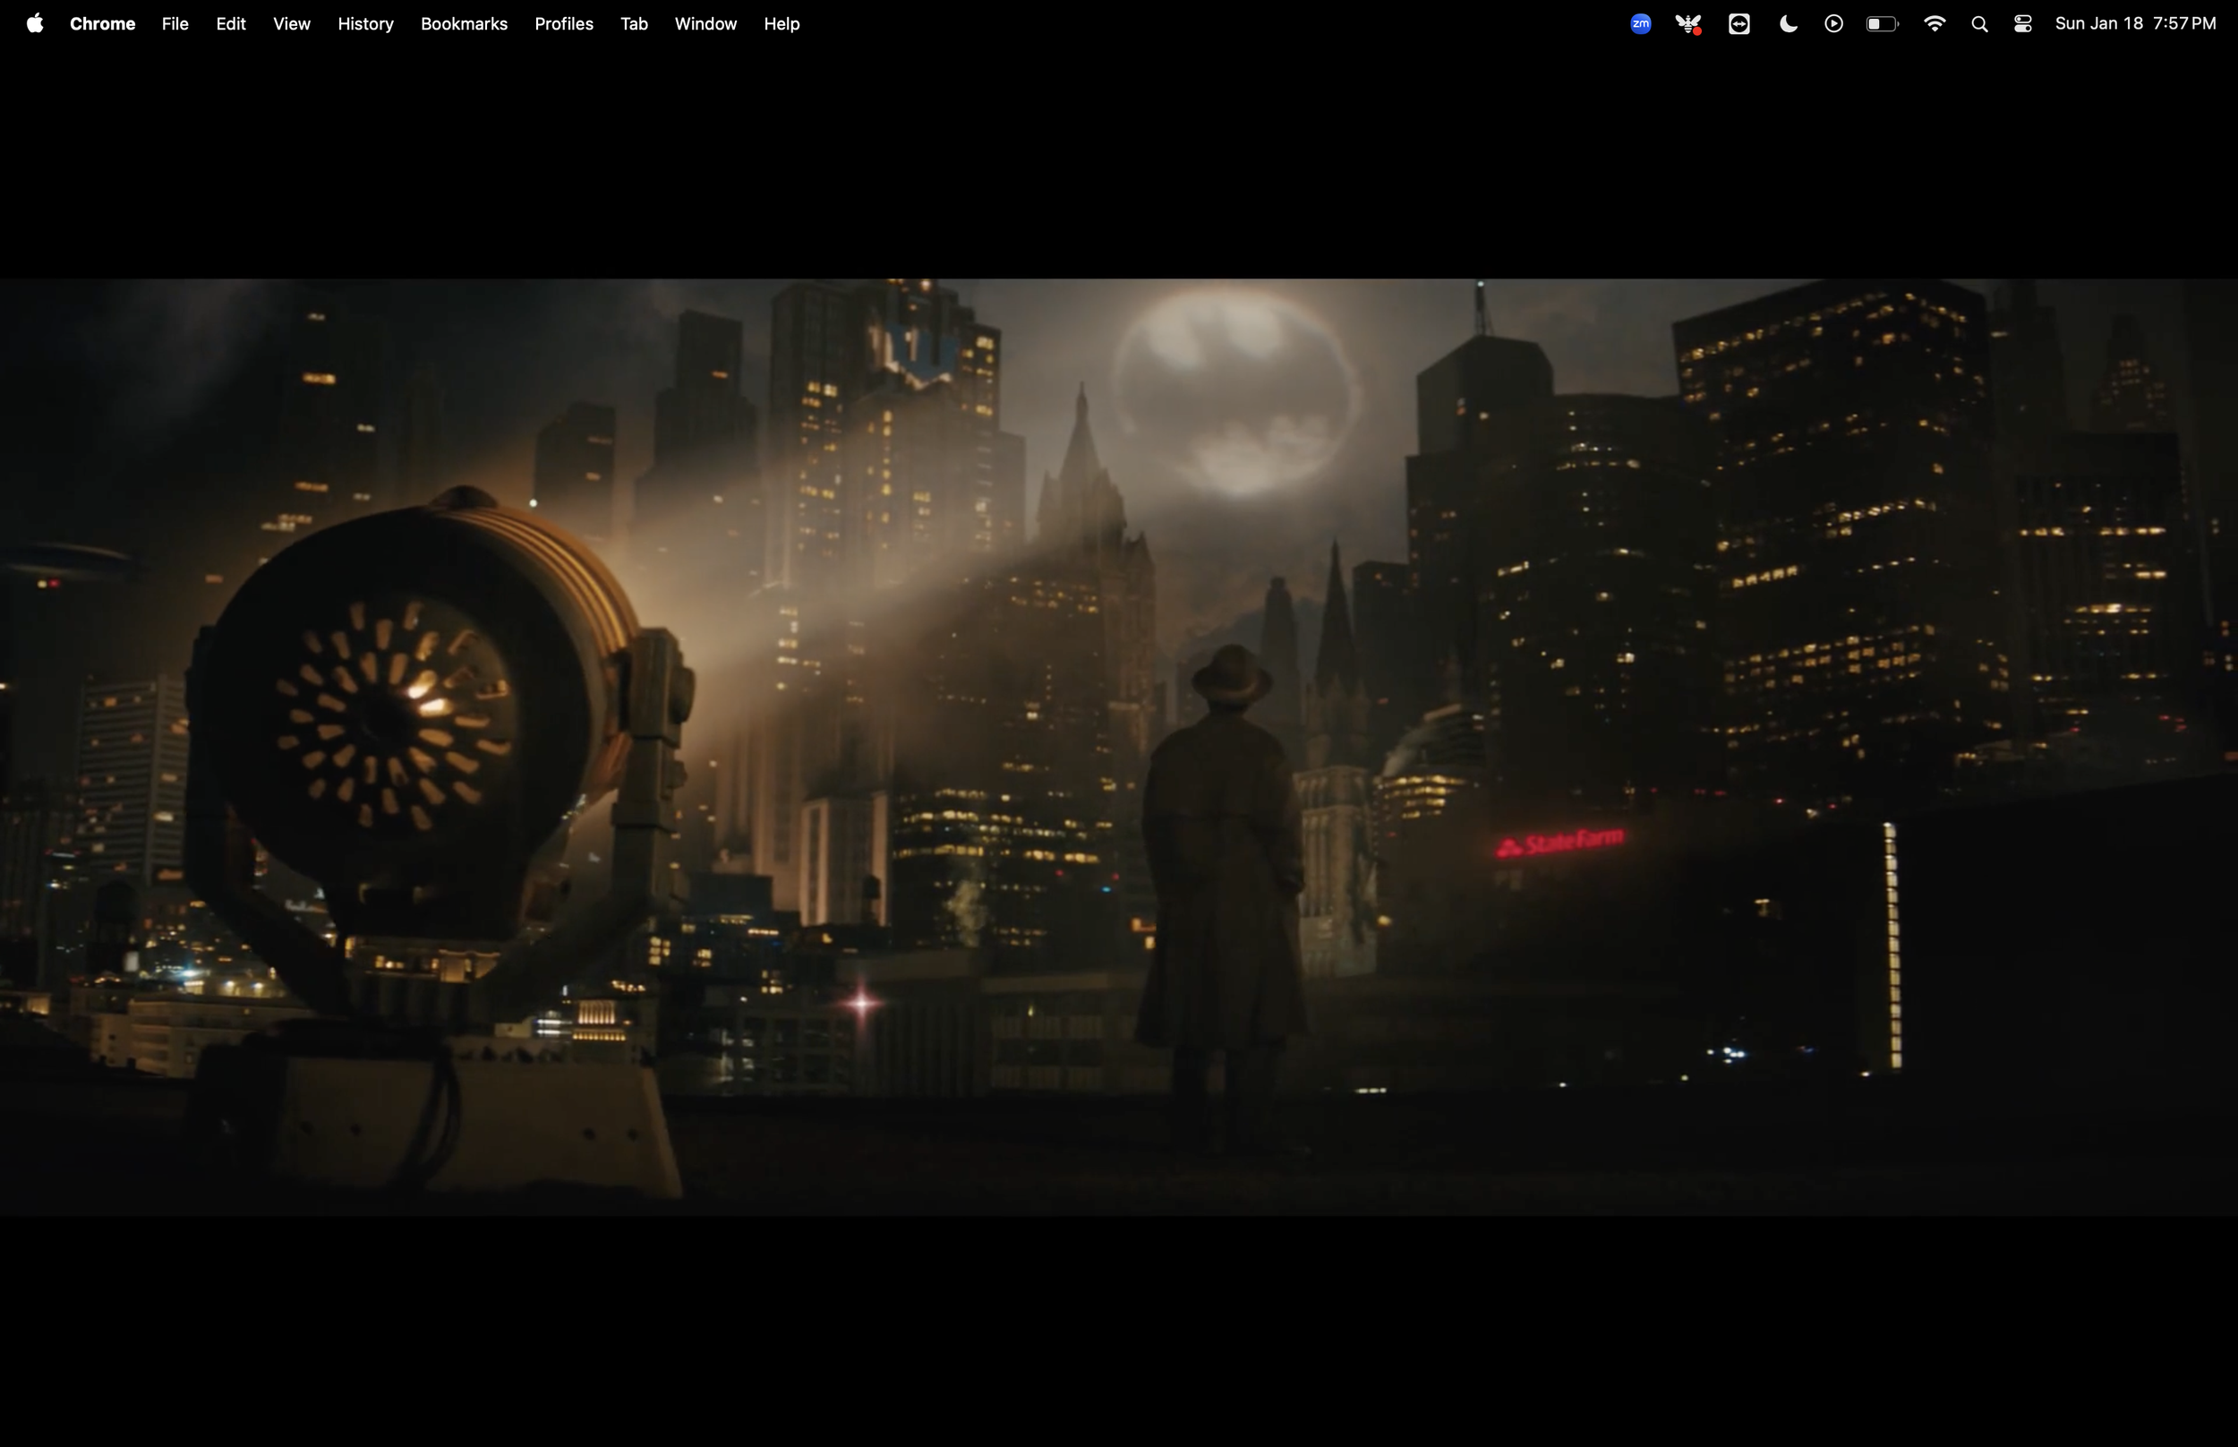This screenshot has width=2238, height=1447.
Task: Open the Wi-Fi status menu
Action: [x=1934, y=24]
